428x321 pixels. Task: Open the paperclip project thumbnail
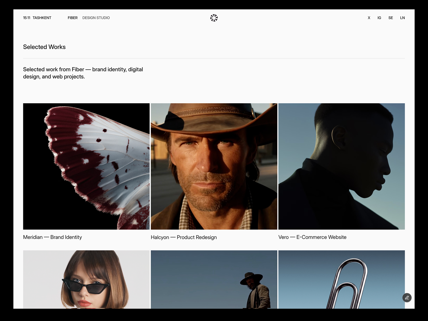[342, 280]
